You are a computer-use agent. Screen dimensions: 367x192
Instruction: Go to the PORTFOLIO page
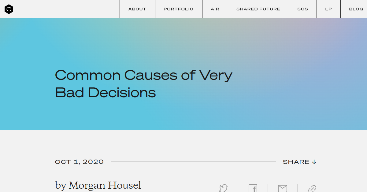(179, 9)
